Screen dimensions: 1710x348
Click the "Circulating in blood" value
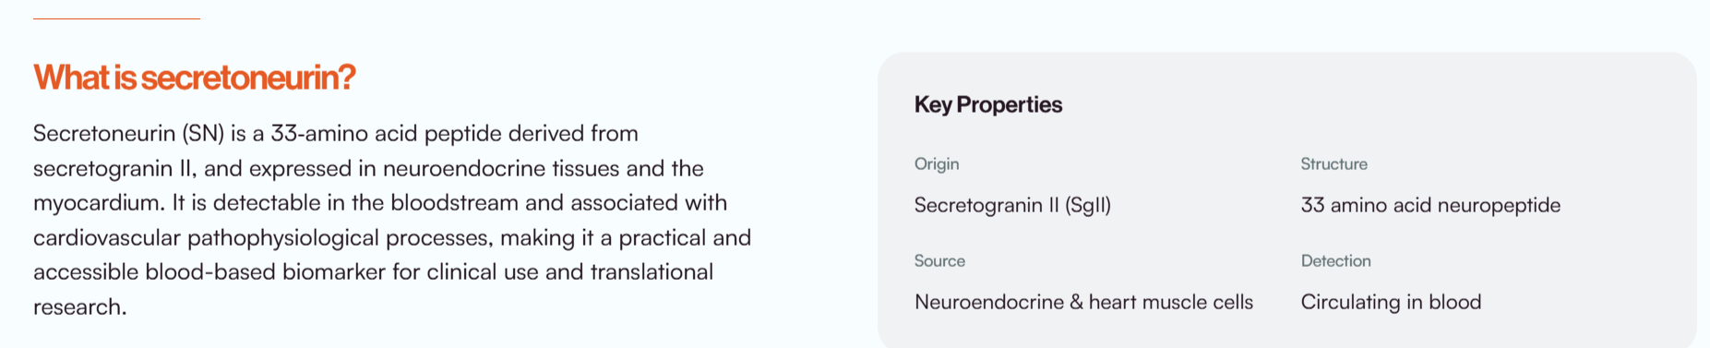pos(1391,302)
